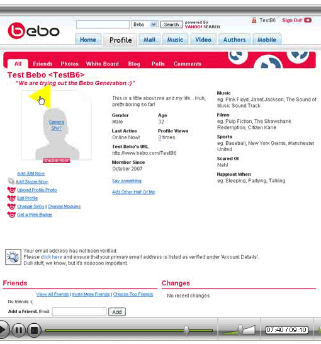
Task: Click the Choose Top Friends link
Action: point(133,294)
